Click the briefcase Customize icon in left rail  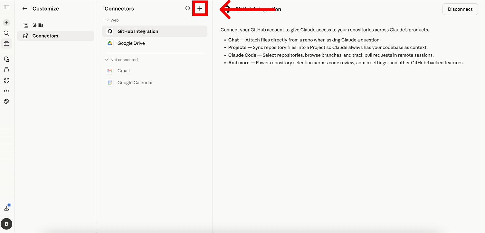click(6, 44)
